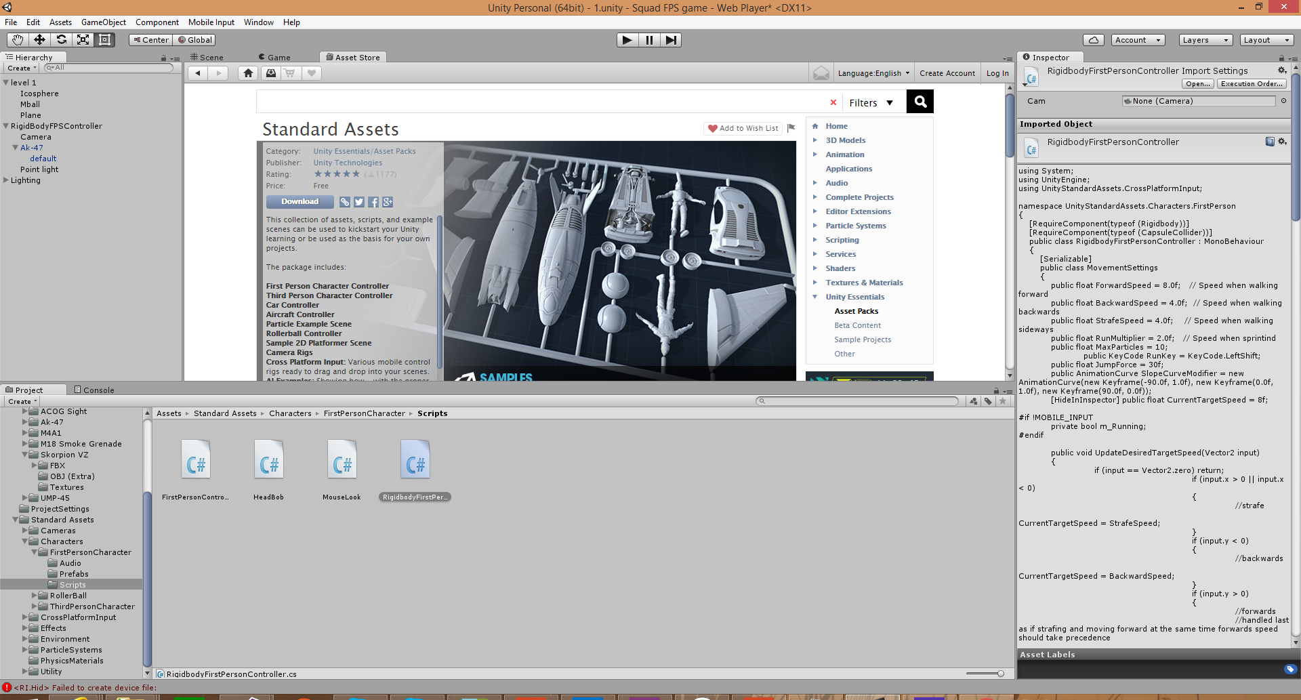Open the Filters dropdown
This screenshot has height=700, width=1301.
click(871, 103)
